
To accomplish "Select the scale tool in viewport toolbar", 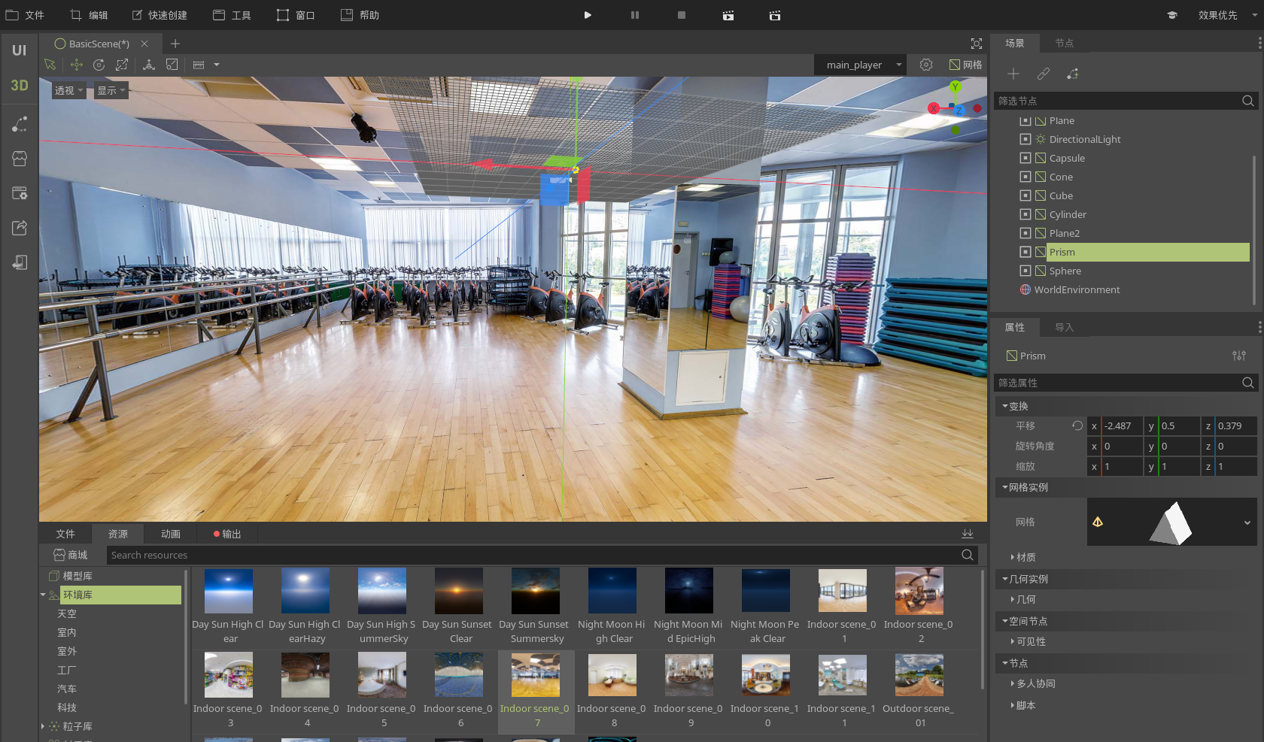I will [x=122, y=65].
